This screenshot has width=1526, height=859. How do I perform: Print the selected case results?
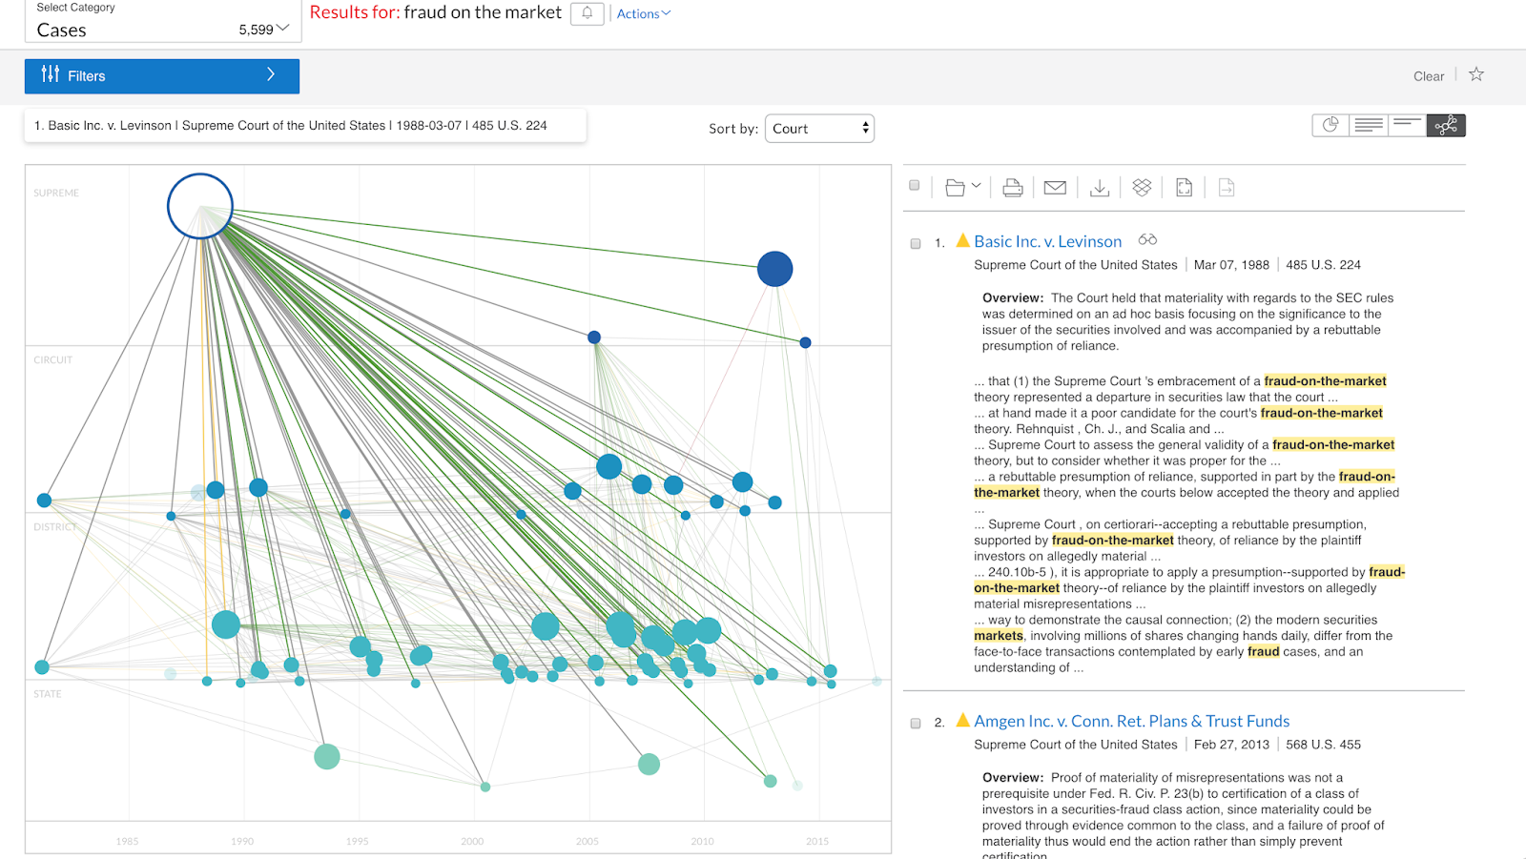[x=1012, y=187]
